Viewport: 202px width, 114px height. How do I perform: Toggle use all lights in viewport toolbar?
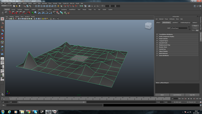click(x=43, y=19)
